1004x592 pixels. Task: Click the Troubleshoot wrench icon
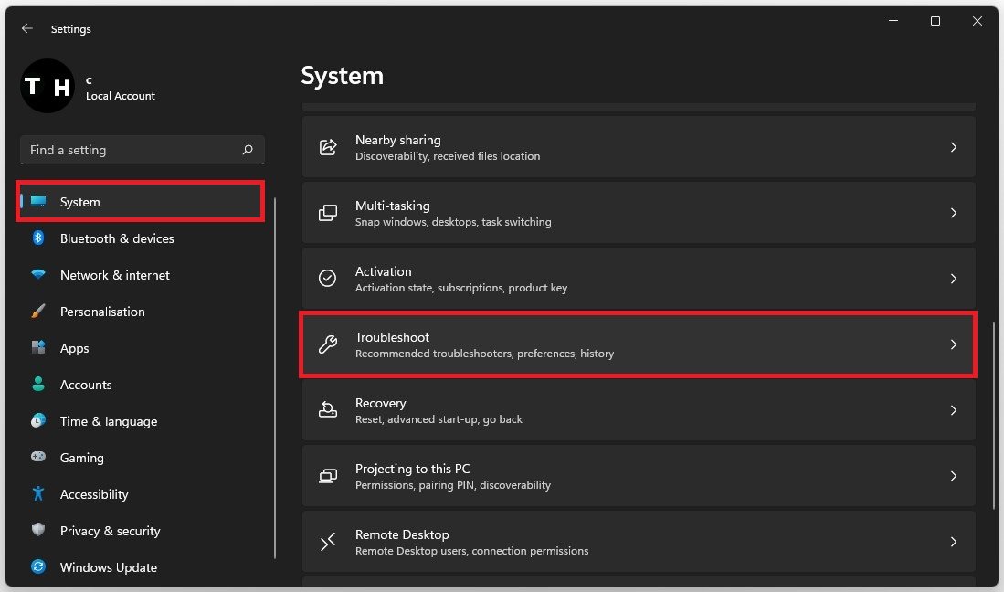tap(327, 344)
